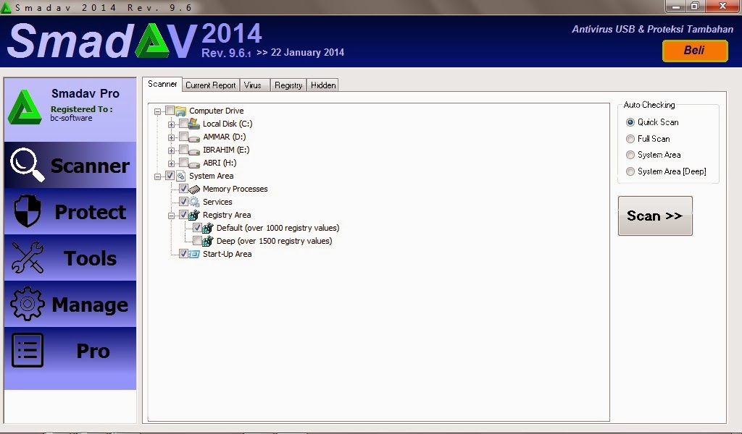Uncheck the Start-Up Area checkbox

click(x=183, y=253)
